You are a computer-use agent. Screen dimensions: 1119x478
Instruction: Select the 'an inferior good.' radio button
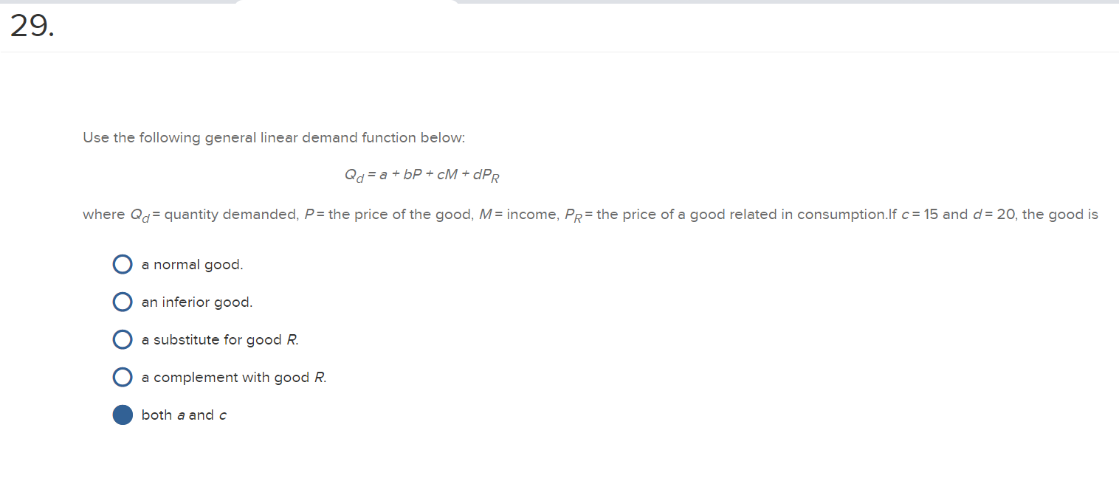(123, 302)
